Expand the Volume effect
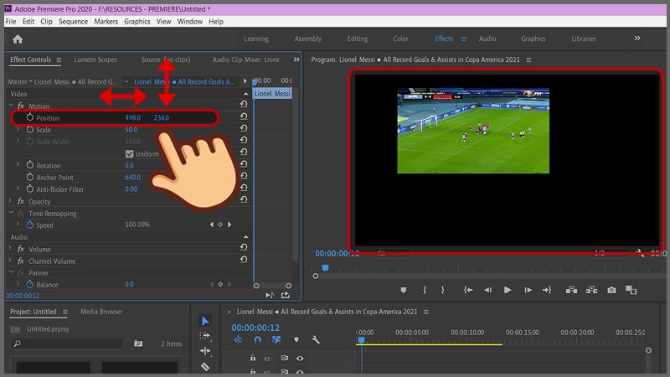 10,248
